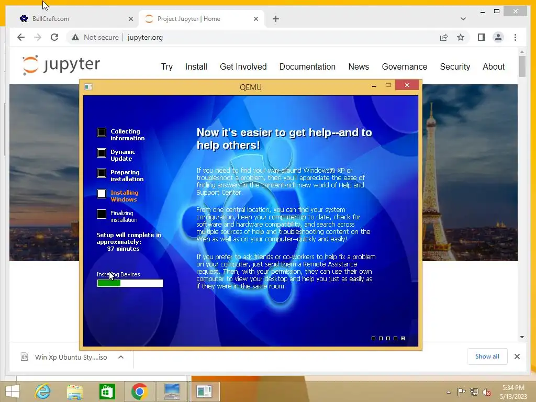This screenshot has height=402, width=536.
Task: Click the scrollbar down arrow
Action: (x=522, y=337)
